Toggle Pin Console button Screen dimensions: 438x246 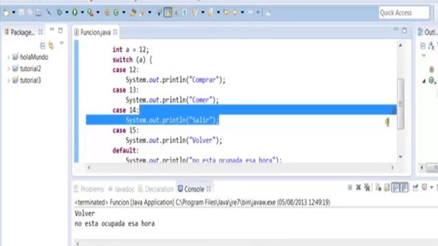click(415, 187)
